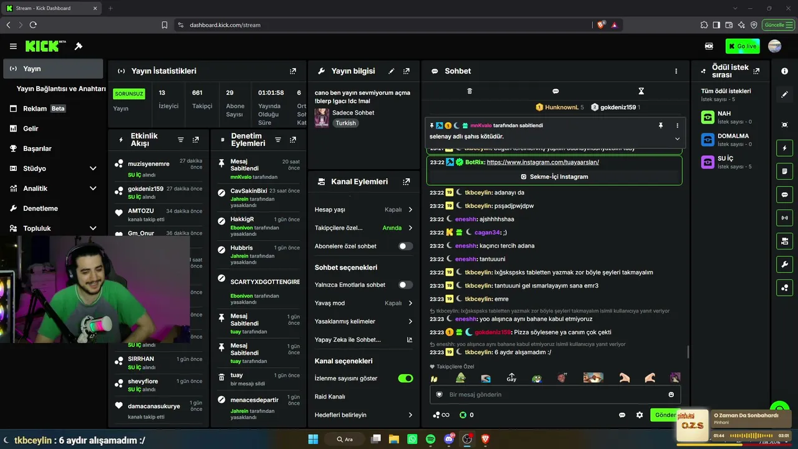Open Spotify from the taskbar
The width and height of the screenshot is (798, 449).
(430, 439)
